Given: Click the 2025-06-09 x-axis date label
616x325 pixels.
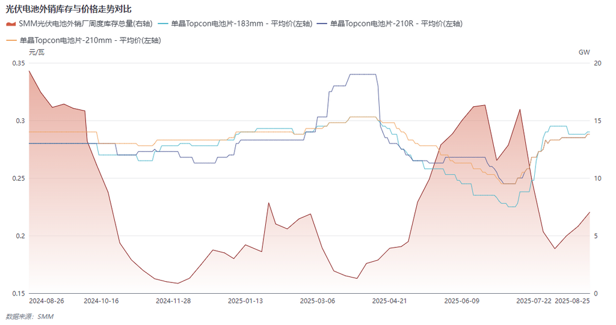Looking at the screenshot, I should tap(461, 300).
